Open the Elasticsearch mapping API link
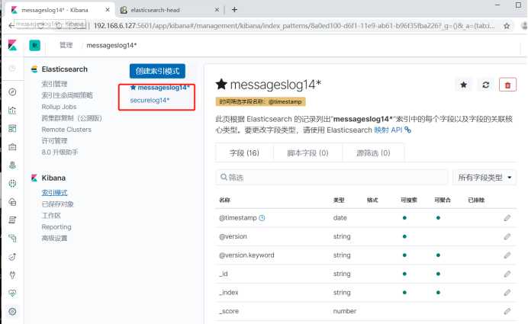The height and width of the screenshot is (324, 528). click(392, 130)
